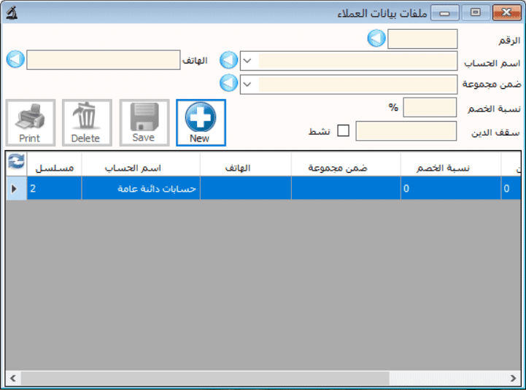Click the Print printer icon
This screenshot has height=390, width=526.
coord(30,117)
